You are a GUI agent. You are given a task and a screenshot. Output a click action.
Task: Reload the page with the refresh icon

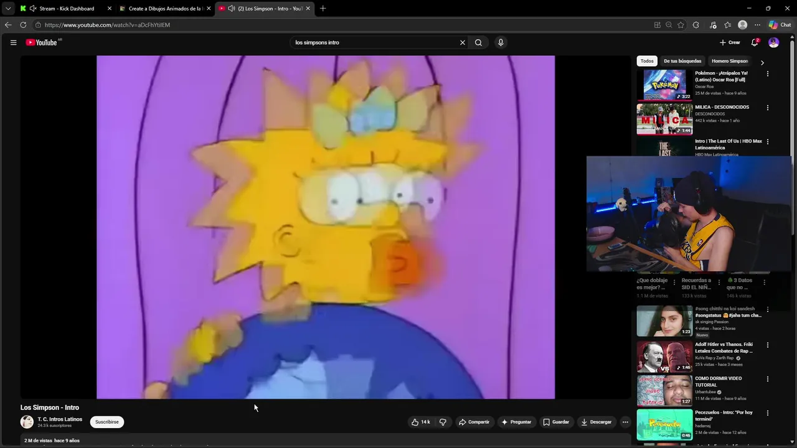[23, 25]
